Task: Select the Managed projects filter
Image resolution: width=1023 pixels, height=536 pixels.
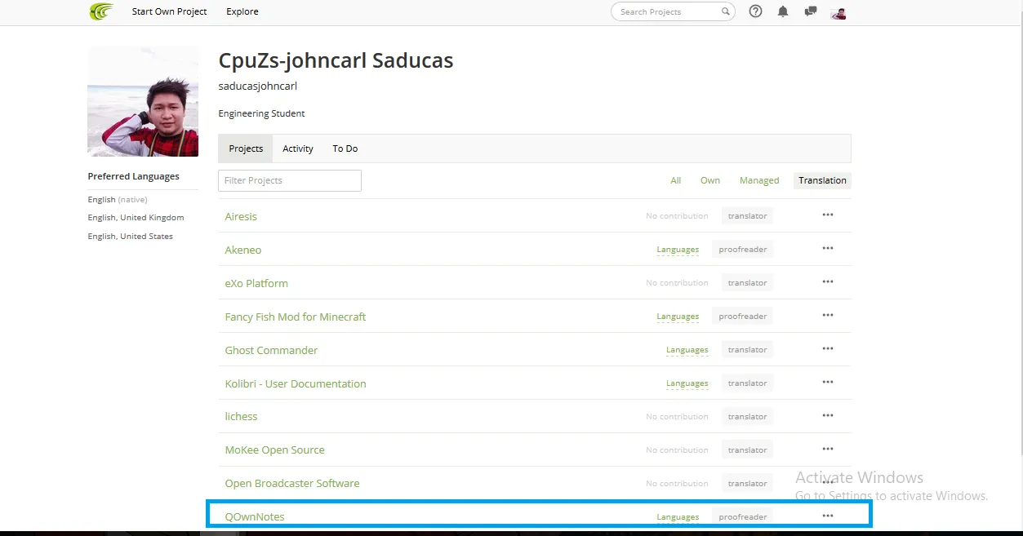Action: coord(759,180)
